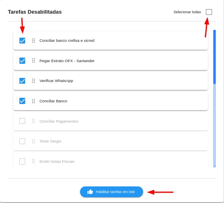Uncheck Conciliar banco crefisa e sicred
Screen dimensions: 224x203
22,41
